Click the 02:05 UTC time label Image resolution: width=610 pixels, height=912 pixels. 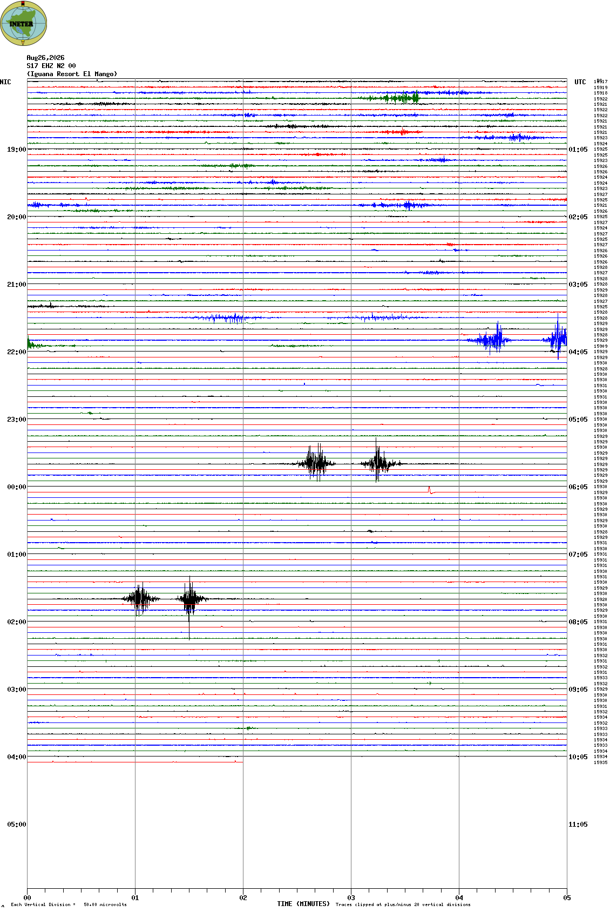click(578, 217)
